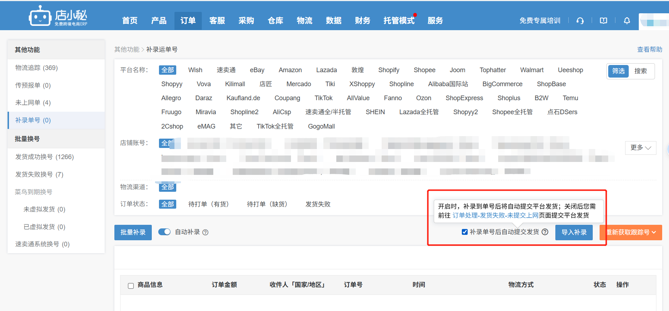Select 补录单号 (0) in sidebar

(x=56, y=120)
